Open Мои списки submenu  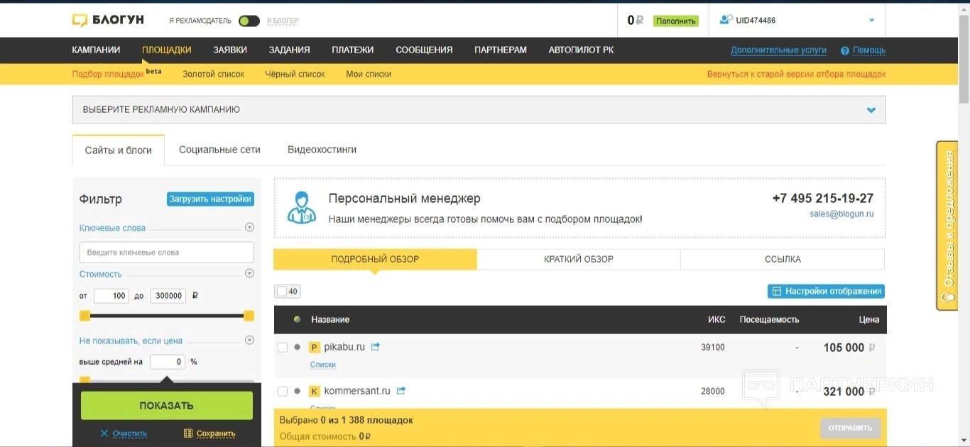pos(369,74)
